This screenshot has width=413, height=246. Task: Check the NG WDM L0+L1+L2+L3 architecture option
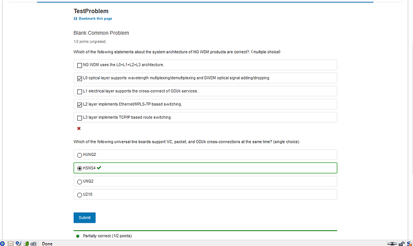pos(80,64)
